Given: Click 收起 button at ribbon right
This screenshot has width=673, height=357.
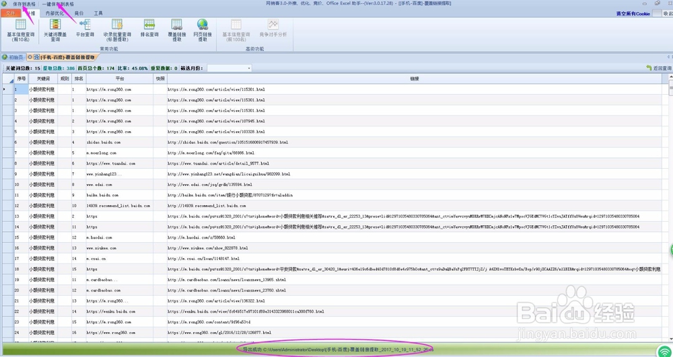Looking at the screenshot, I should pos(668,13).
